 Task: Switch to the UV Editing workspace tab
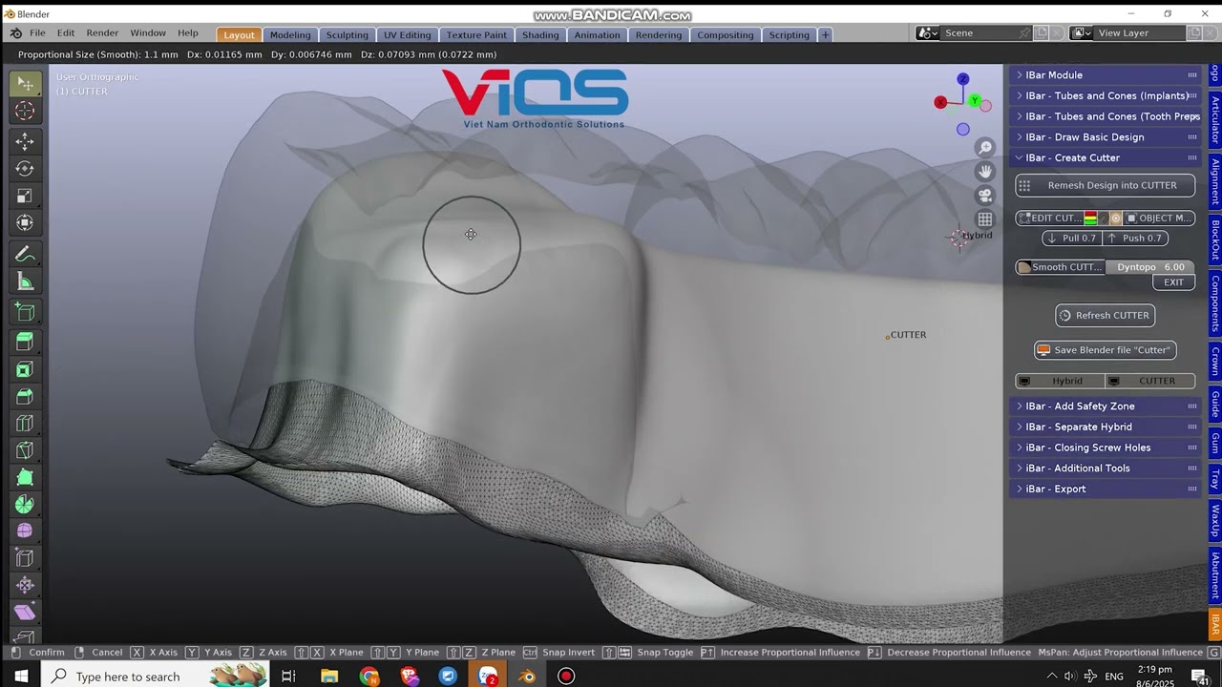(408, 35)
